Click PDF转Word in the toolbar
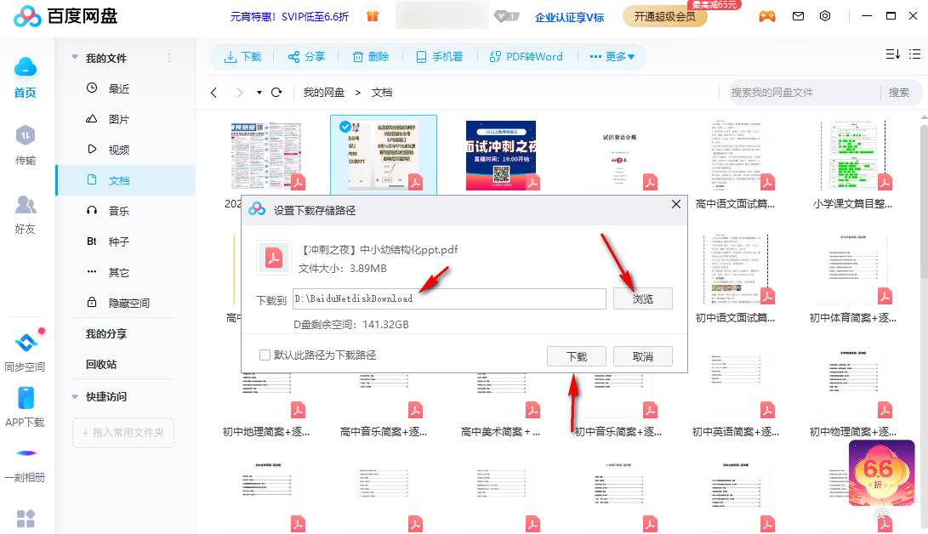Viewport: 928px width, 534px height. (x=527, y=57)
